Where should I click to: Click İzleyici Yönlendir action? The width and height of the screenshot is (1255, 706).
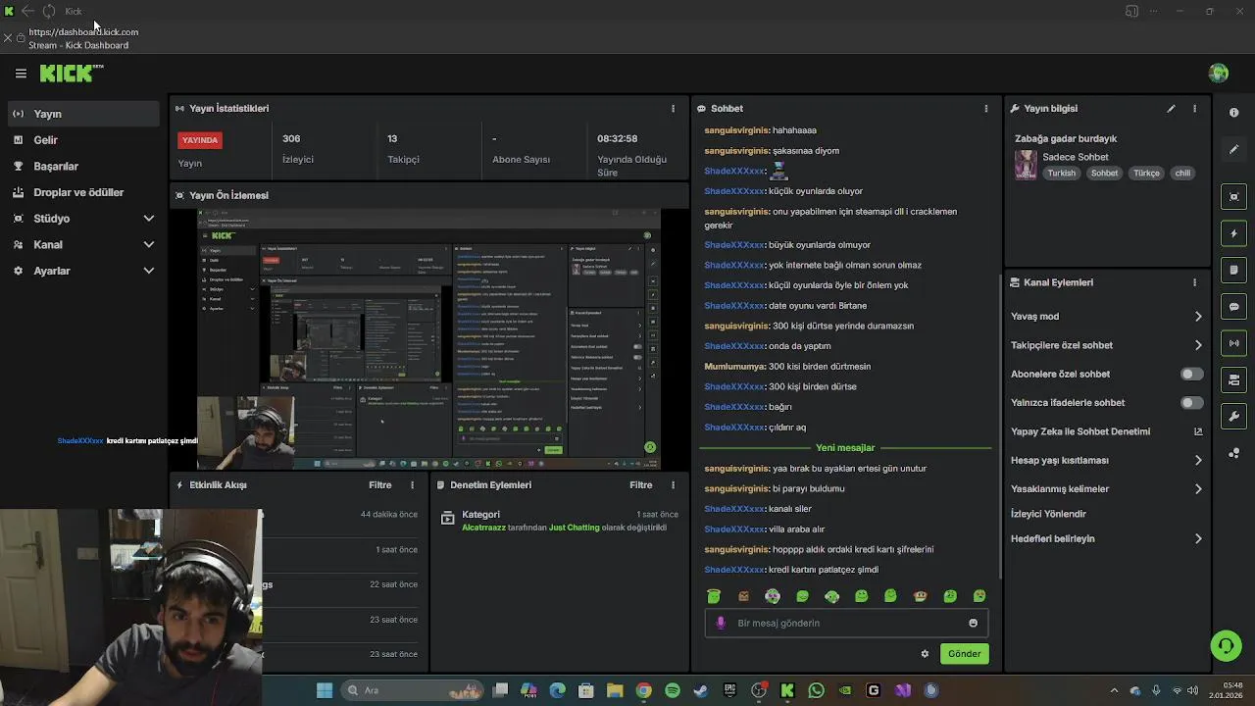[x=1048, y=514]
